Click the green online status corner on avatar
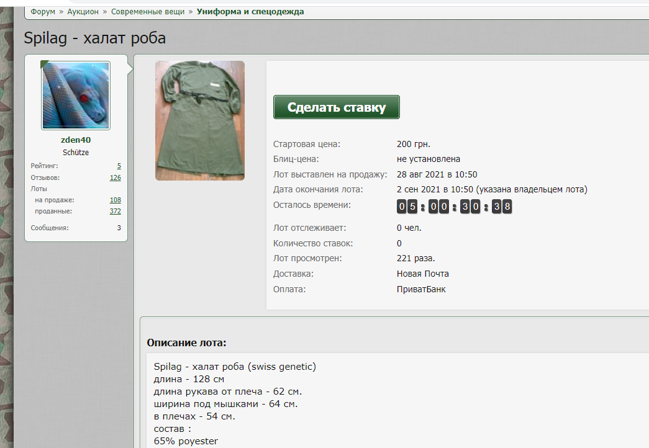The width and height of the screenshot is (649, 448). coord(44,64)
